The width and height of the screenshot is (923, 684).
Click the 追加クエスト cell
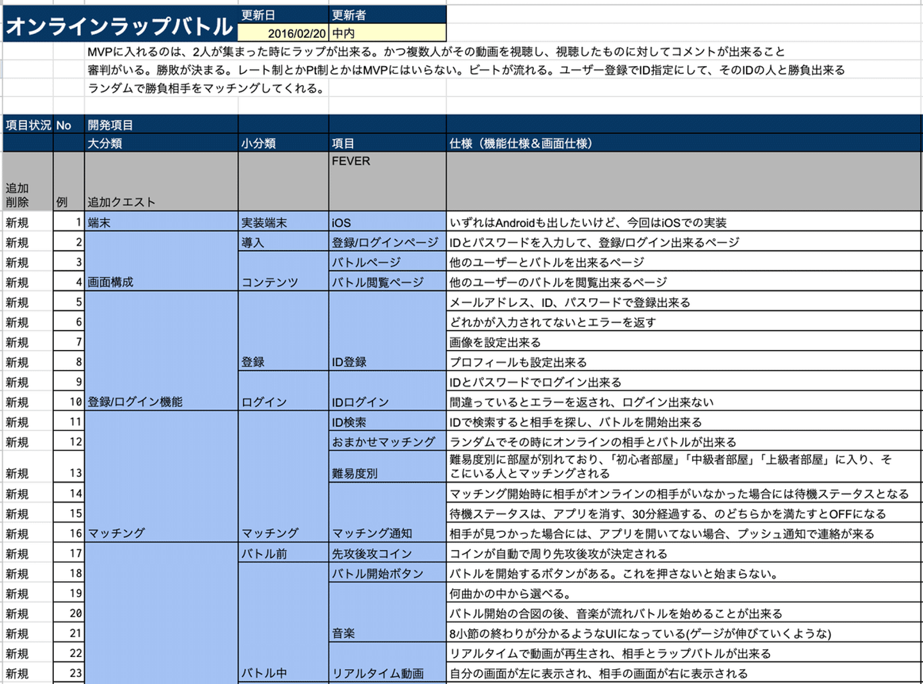(x=161, y=181)
